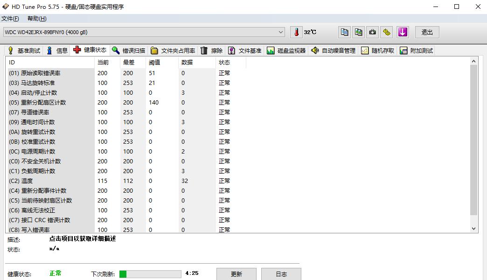The width and height of the screenshot is (487, 280).
Task: Click current value 115 in the 温度 row
Action: pyautogui.click(x=102, y=181)
